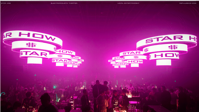The image size is (199, 112).
Task: Click STAR on the second left stack's lower ring
Action: point(59,61)
